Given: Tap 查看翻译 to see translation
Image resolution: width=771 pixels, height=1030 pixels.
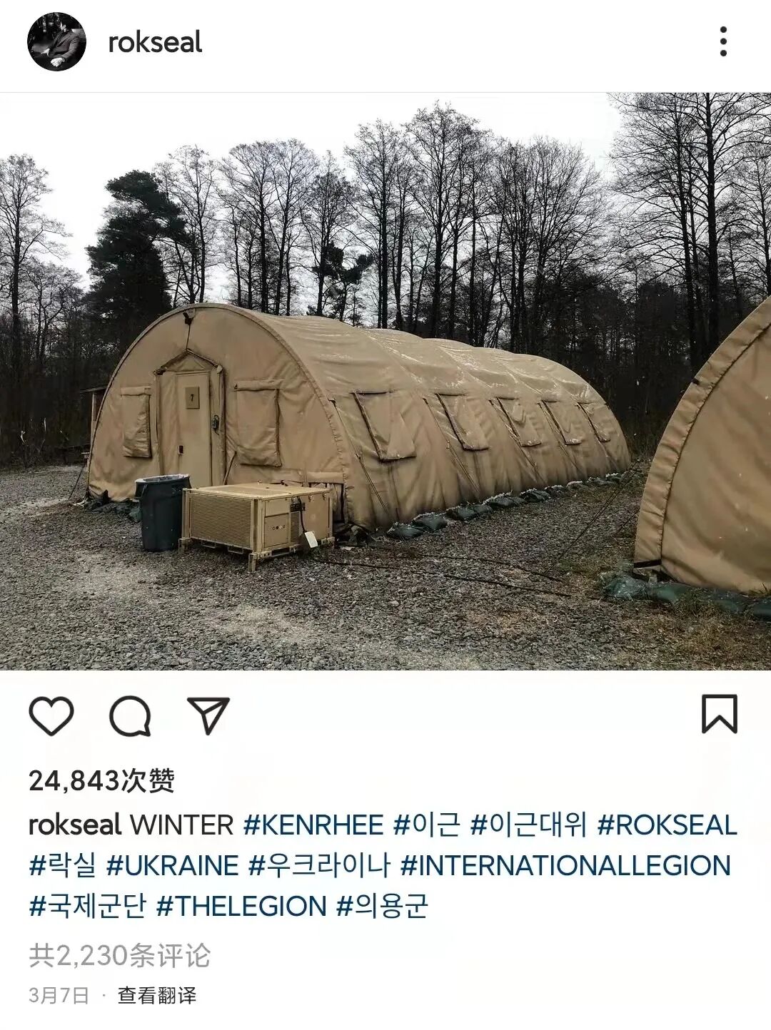Looking at the screenshot, I should click(157, 995).
